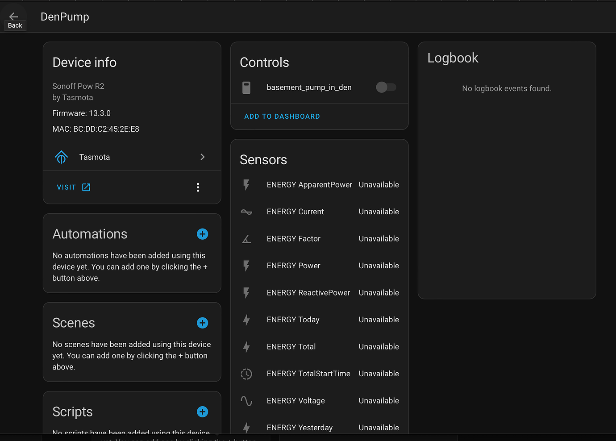This screenshot has width=616, height=441.
Task: Select the ENERGY Voltage sensor label
Action: [296, 401]
